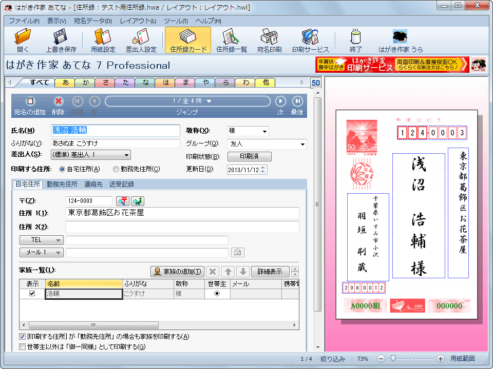Open the 1/全4件 jump dropdown
This screenshot has width=493, height=369.
[x=188, y=101]
